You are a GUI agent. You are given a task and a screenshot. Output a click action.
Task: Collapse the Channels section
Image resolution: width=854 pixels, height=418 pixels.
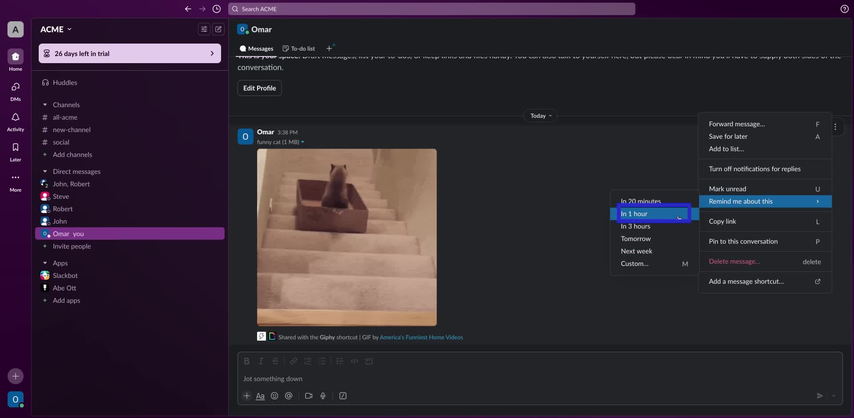(45, 104)
